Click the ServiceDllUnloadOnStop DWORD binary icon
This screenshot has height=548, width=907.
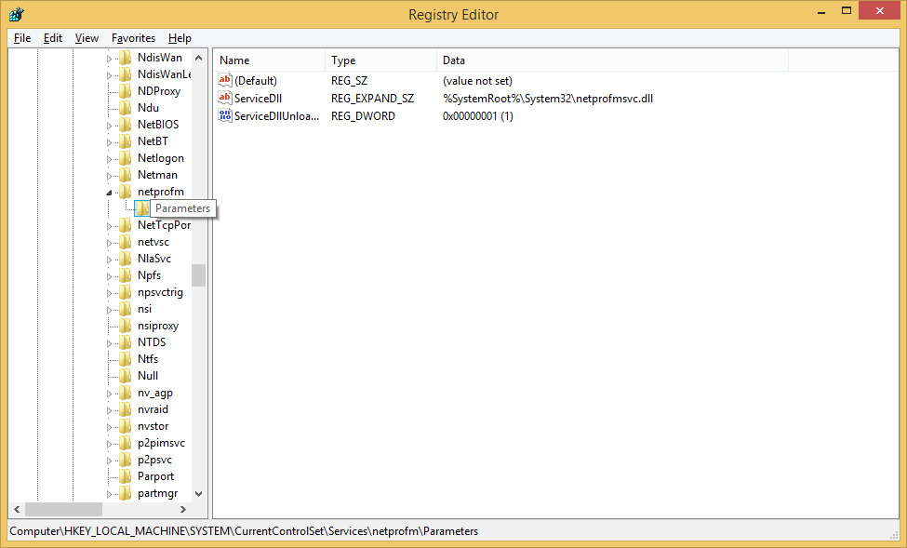tap(224, 116)
